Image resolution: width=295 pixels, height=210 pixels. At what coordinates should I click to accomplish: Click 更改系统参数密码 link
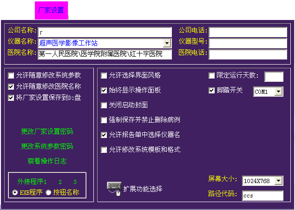47,146
